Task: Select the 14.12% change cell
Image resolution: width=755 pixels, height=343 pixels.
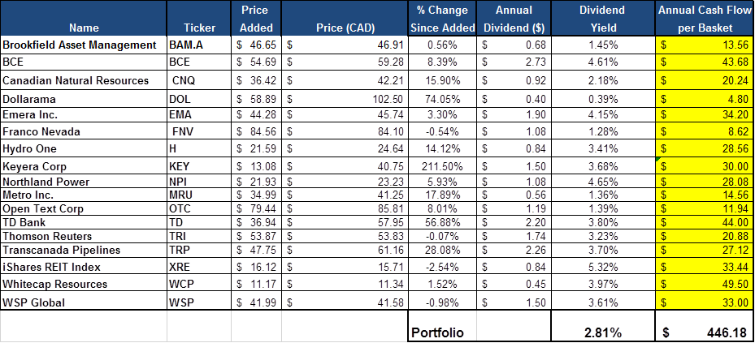Action: [x=442, y=148]
